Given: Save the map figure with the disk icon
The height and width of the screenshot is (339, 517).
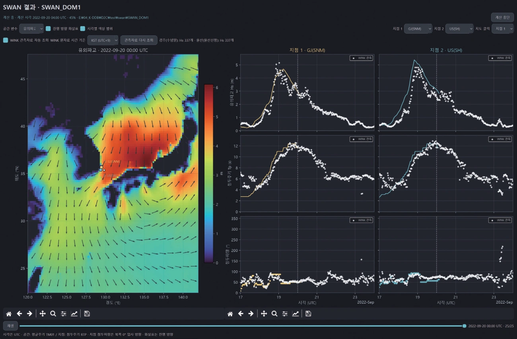Looking at the screenshot, I should pos(87,314).
